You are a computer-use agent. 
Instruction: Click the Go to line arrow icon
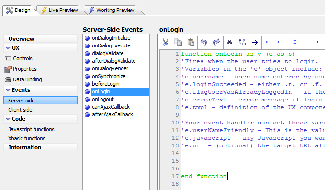tap(255, 43)
